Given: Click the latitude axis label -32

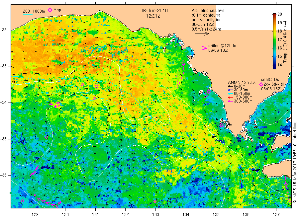Looking at the screenshot, I should pyautogui.click(x=3, y=30).
